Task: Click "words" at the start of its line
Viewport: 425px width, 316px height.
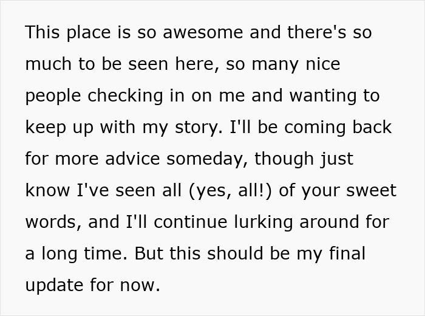Action: pyautogui.click(x=51, y=222)
